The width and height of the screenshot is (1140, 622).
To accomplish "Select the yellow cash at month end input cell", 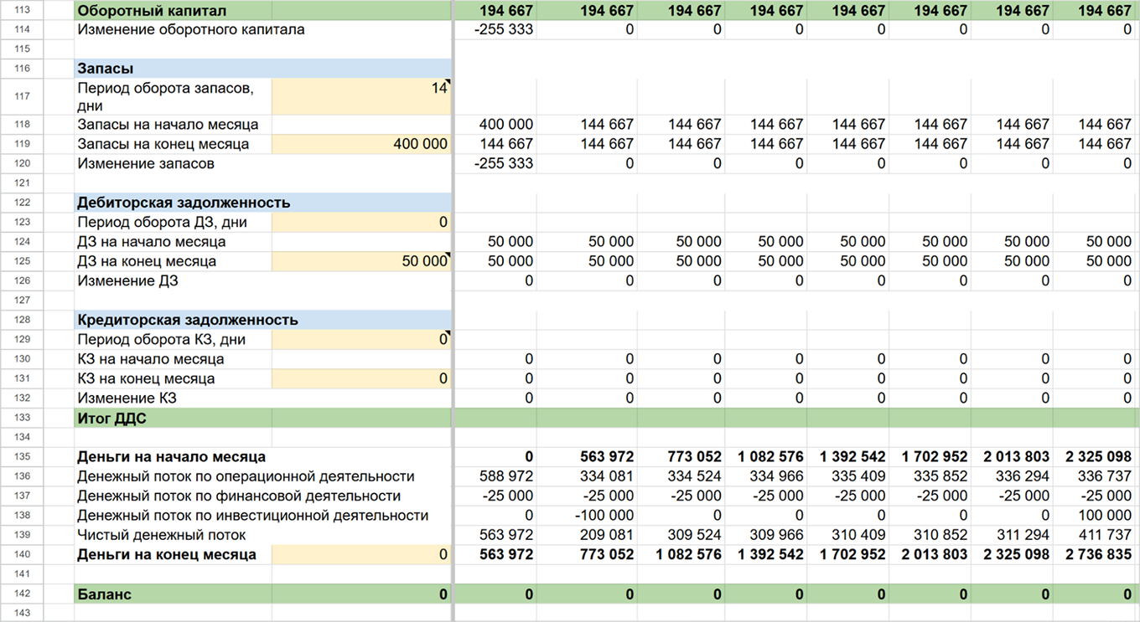I will pyautogui.click(x=361, y=554).
